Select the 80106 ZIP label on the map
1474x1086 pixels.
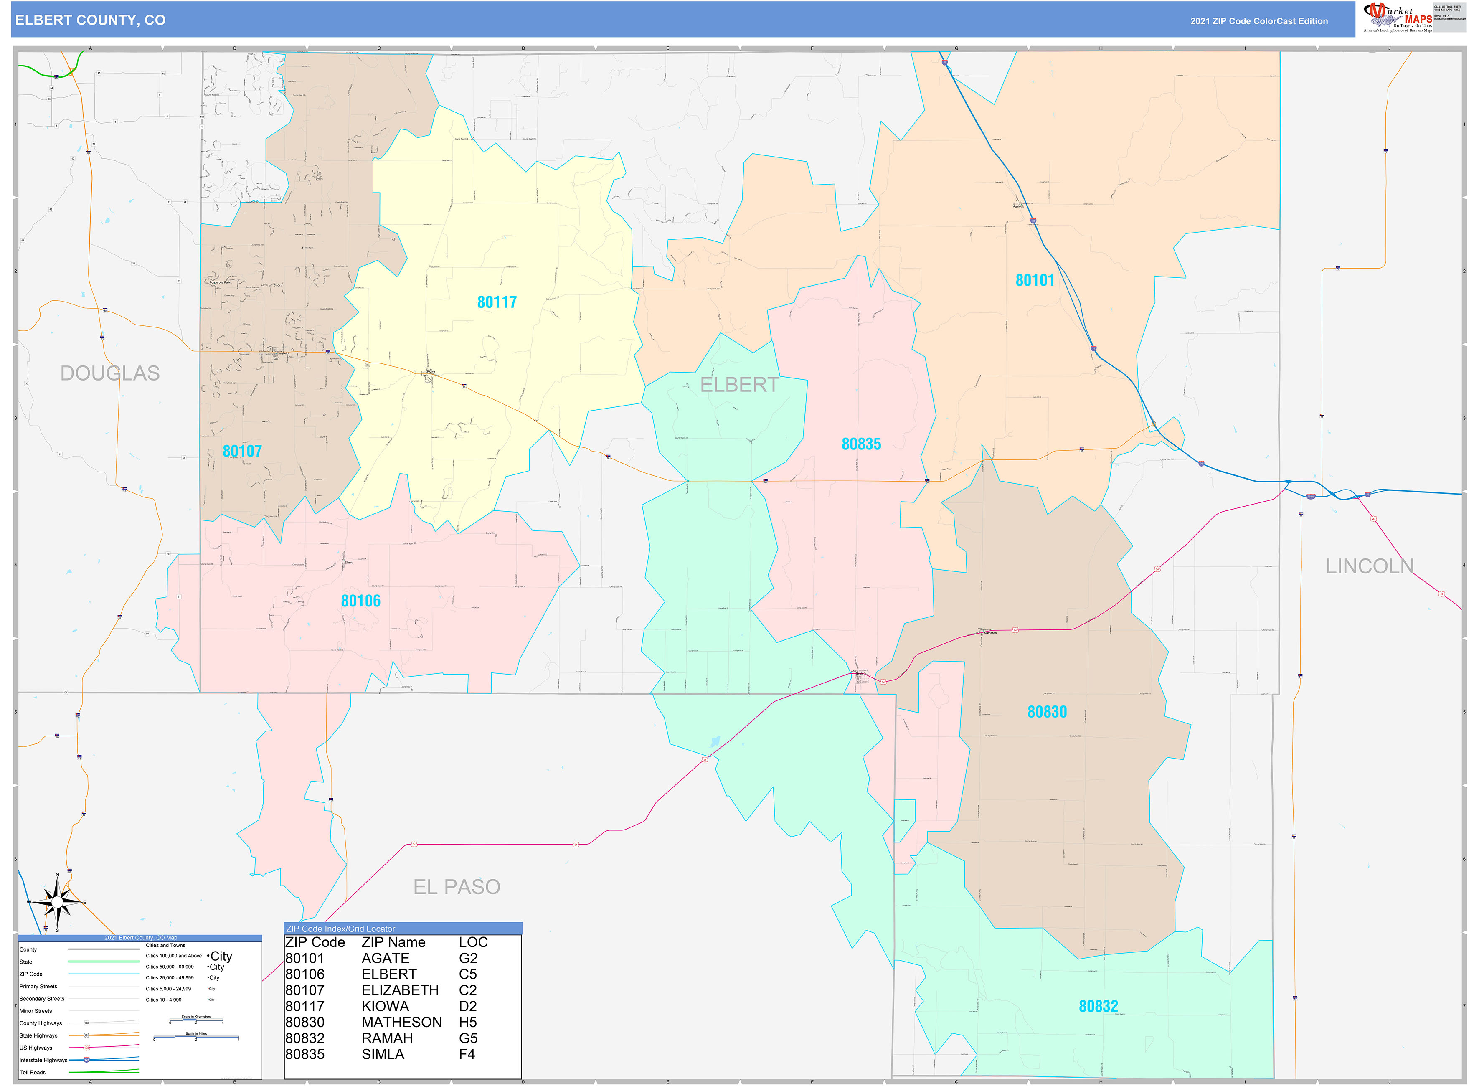360,601
